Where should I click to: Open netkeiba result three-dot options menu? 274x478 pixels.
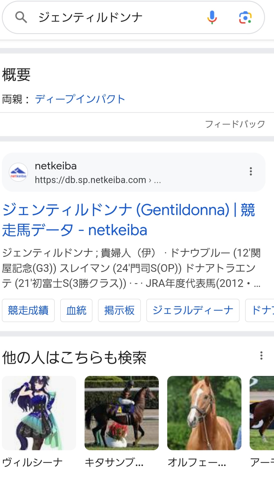251,171
